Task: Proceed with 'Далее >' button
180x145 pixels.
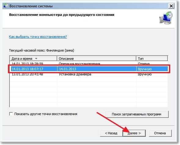Action: point(134,133)
